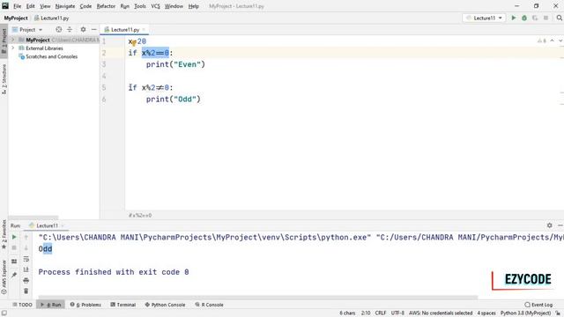Print the console output
This screenshot has width=564, height=317.
click(x=26, y=280)
